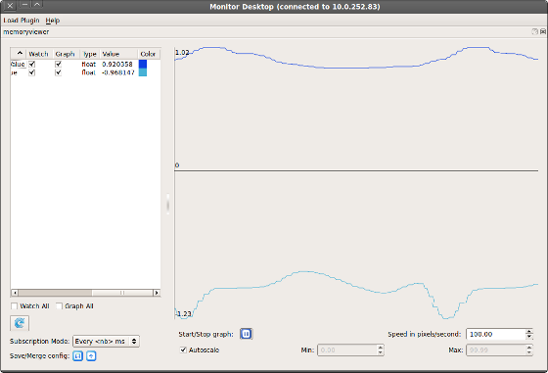Click the sort arrow column header
548x373 pixels.
point(20,54)
